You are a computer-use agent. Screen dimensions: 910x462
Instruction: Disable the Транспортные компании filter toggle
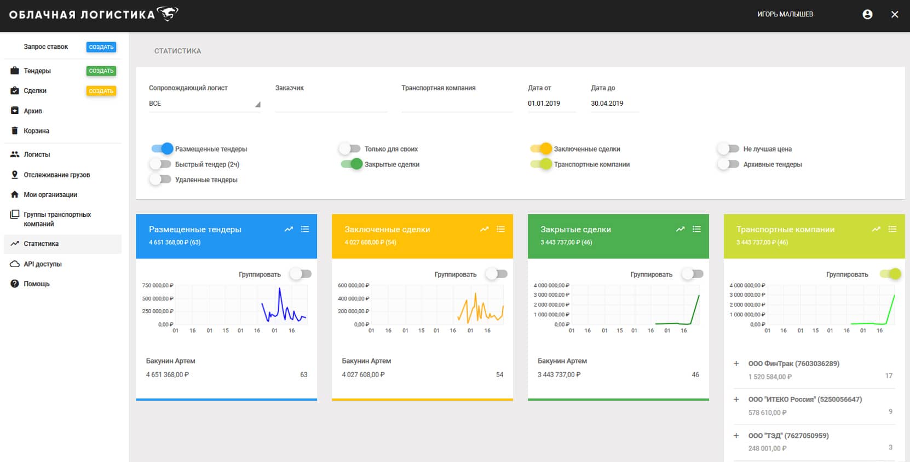pyautogui.click(x=541, y=164)
